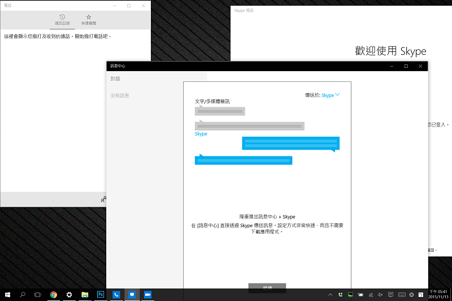Click the IME input mode indicator

(421, 295)
